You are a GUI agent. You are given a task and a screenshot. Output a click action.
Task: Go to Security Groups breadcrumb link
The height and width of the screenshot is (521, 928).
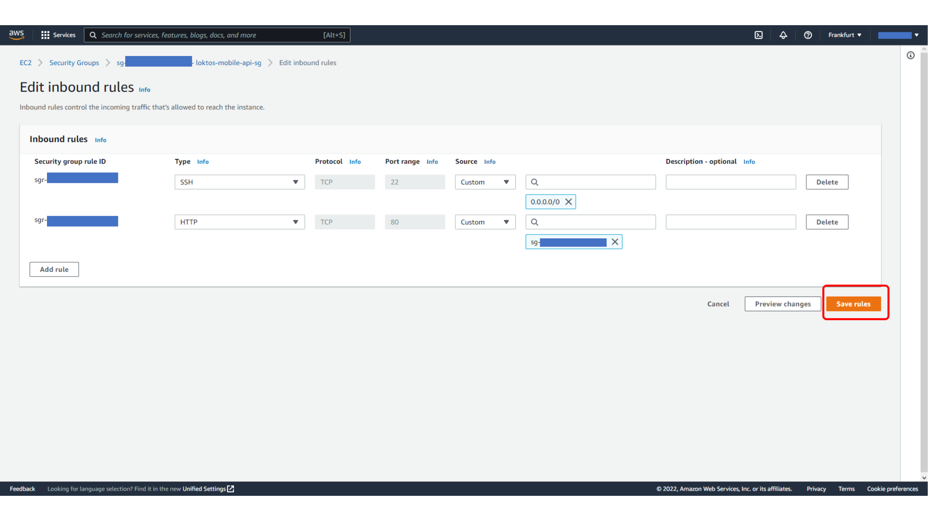pos(74,63)
